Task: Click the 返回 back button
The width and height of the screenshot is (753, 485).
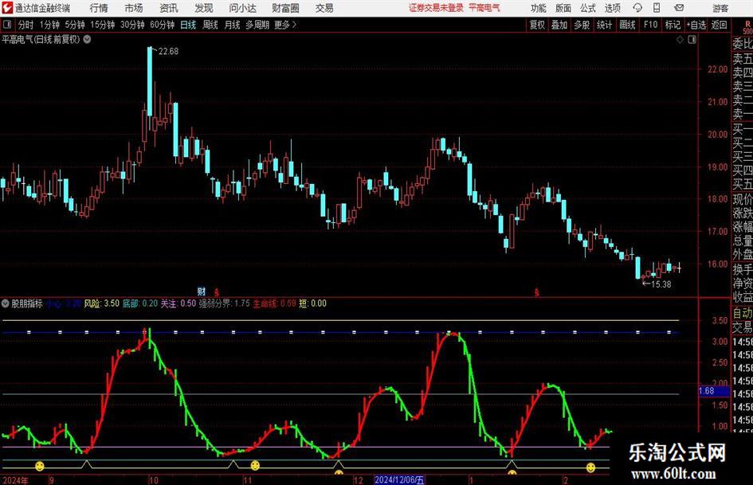Action: 719,25
